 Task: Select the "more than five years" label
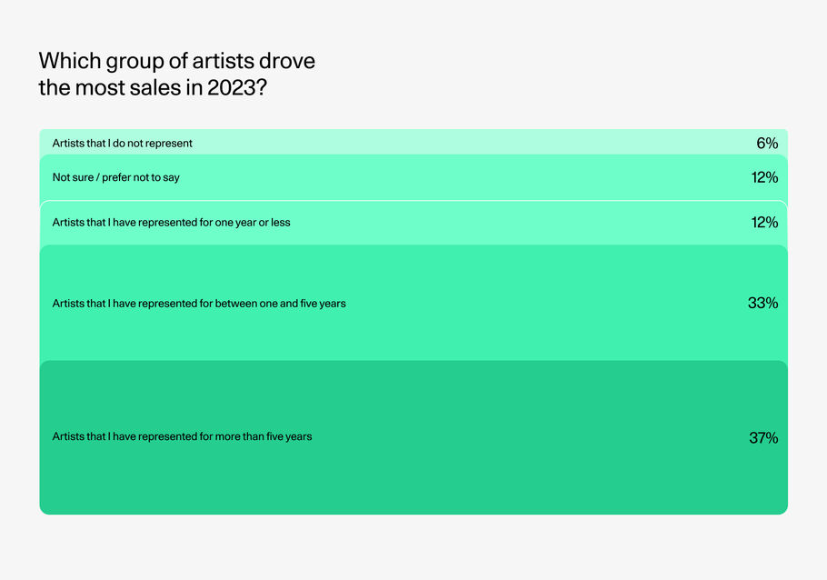[x=182, y=437]
